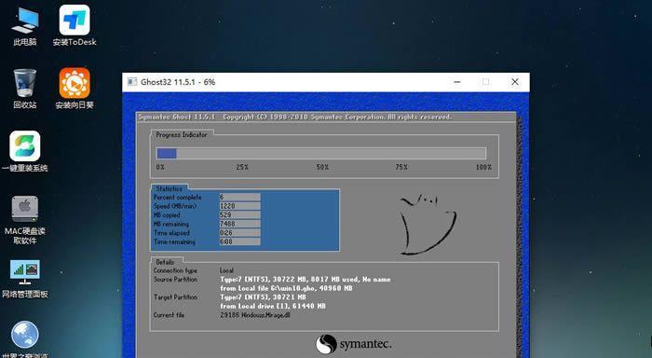Image resolution: width=652 pixels, height=358 pixels.
Task: Click the Progress Indicator bar
Action: 321,154
